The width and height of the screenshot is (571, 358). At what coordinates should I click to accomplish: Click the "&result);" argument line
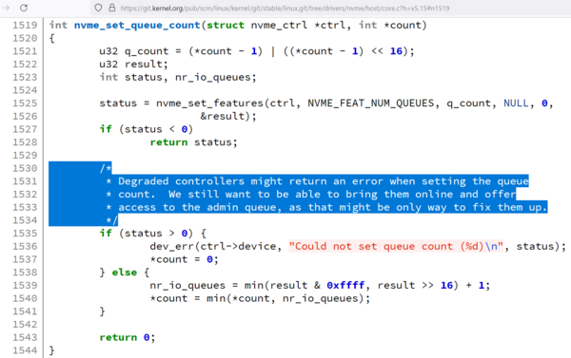pos(228,116)
